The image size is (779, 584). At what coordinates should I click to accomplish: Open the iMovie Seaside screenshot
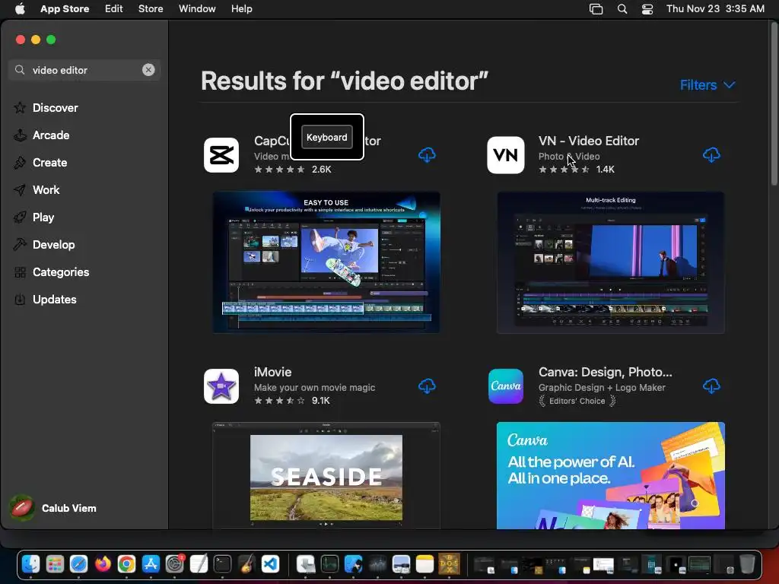coord(326,475)
